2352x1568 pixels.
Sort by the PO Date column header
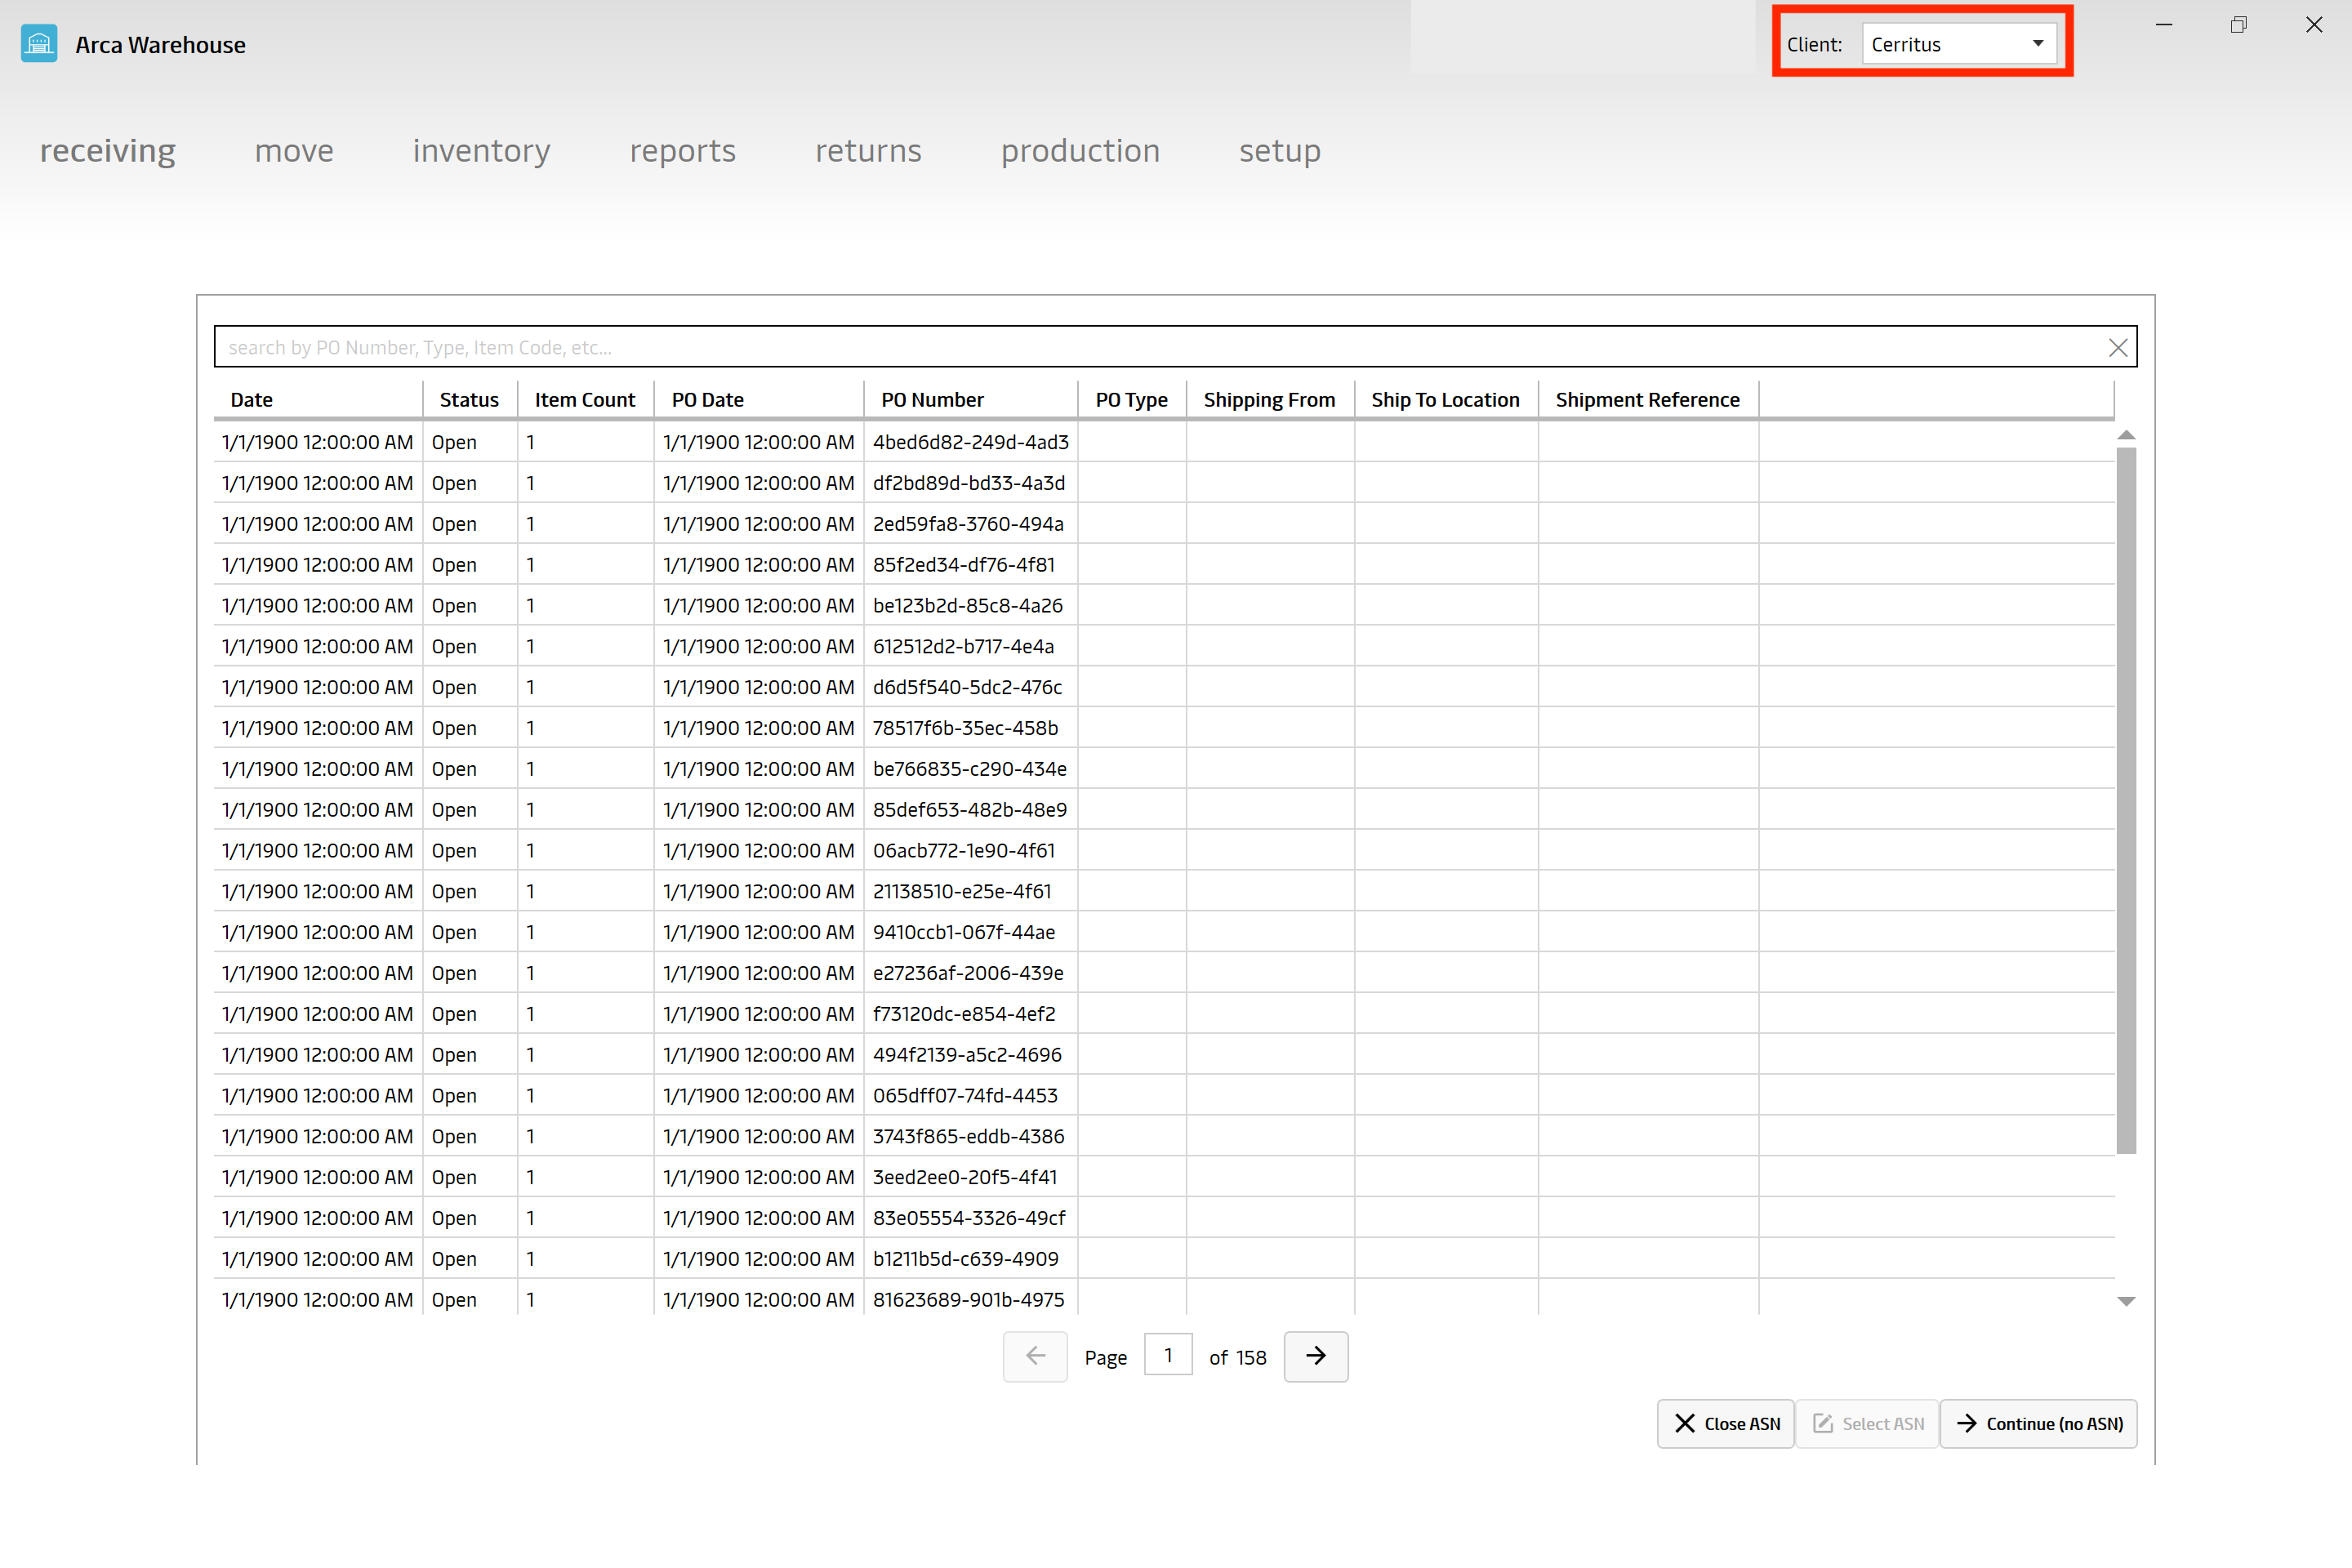pyautogui.click(x=759, y=399)
